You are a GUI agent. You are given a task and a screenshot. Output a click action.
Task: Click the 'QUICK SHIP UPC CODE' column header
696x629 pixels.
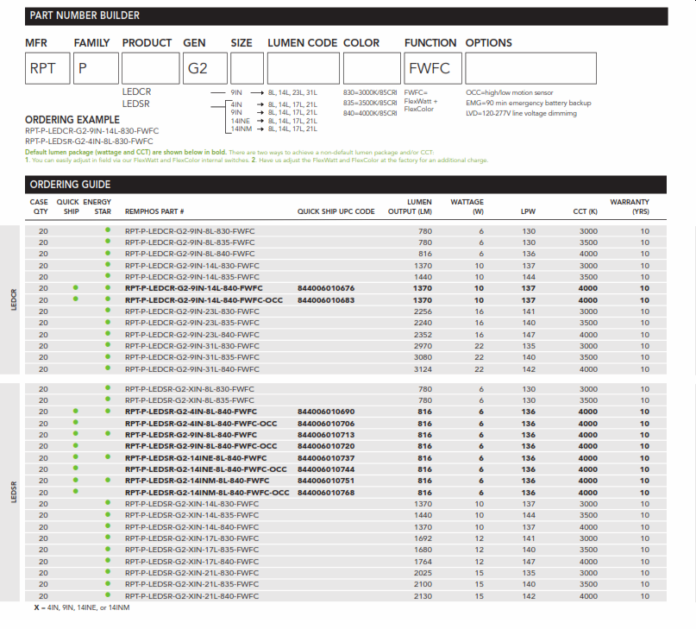coord(336,211)
